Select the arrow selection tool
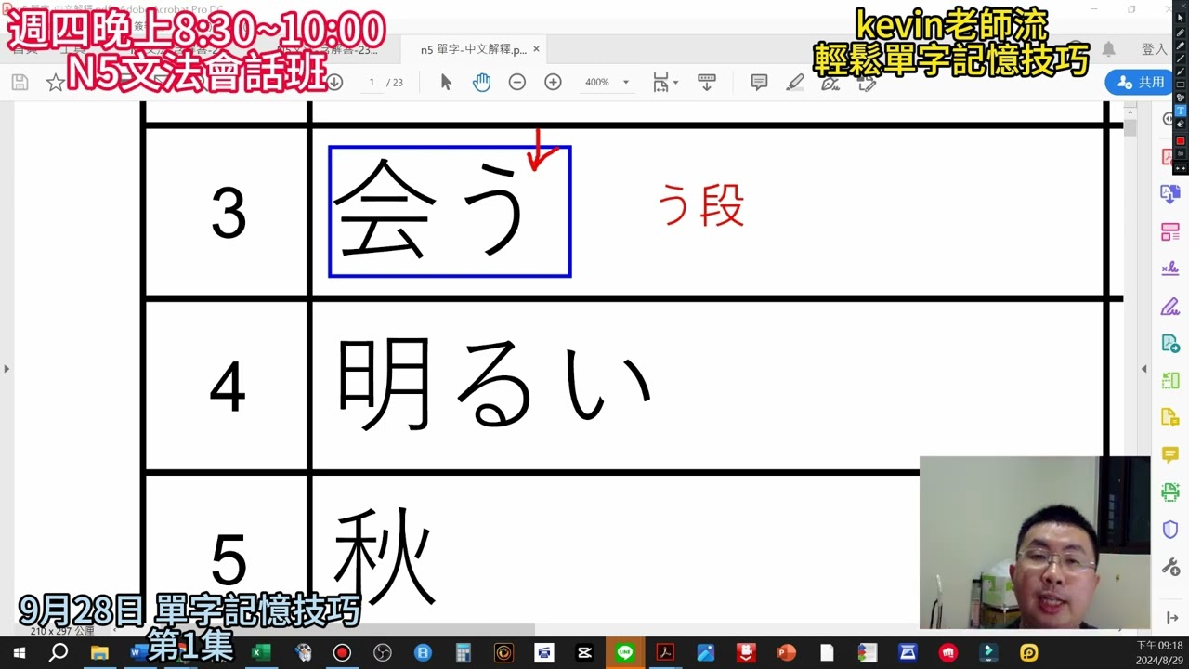The width and height of the screenshot is (1189, 669). (x=446, y=82)
